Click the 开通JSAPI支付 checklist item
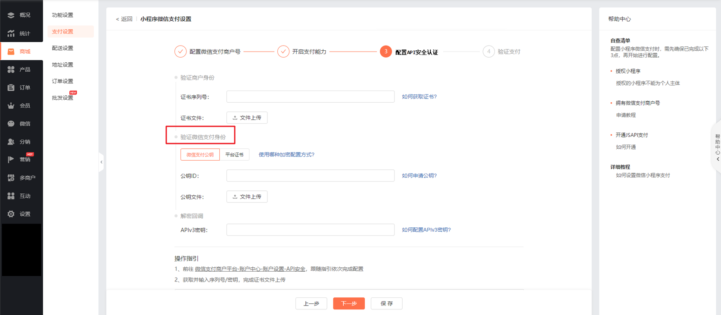Screen dimensions: 721x315 tap(632, 135)
